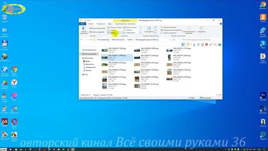Viewport: 268px width, 151px height.
Task: Click inside the folder search field
Action: tap(199, 40)
